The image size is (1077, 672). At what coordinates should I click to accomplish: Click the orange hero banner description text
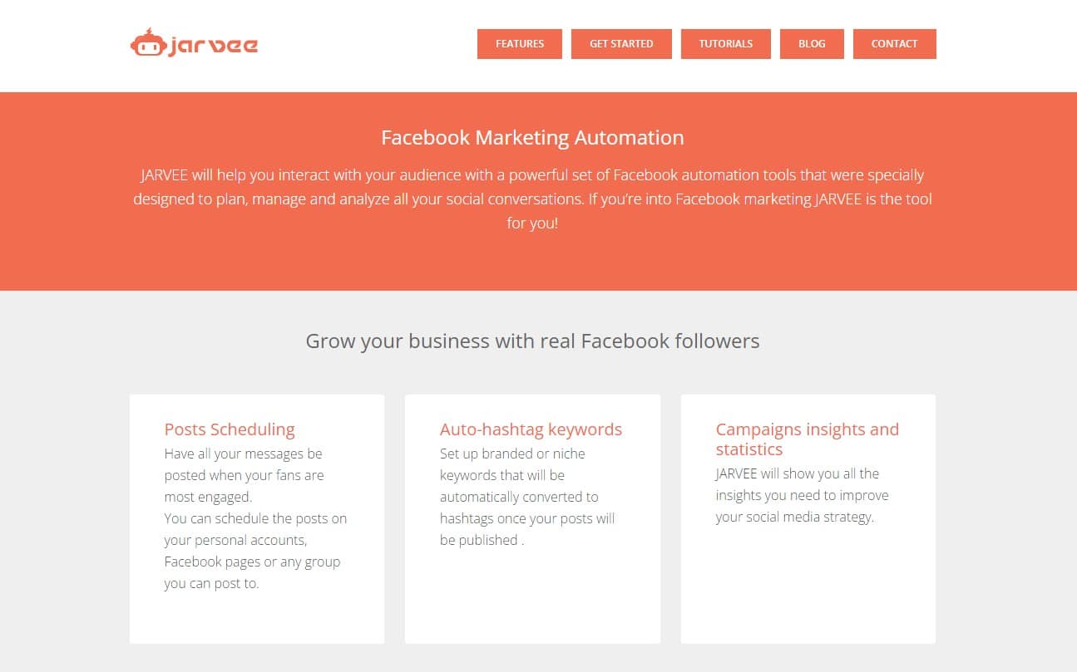click(x=532, y=199)
